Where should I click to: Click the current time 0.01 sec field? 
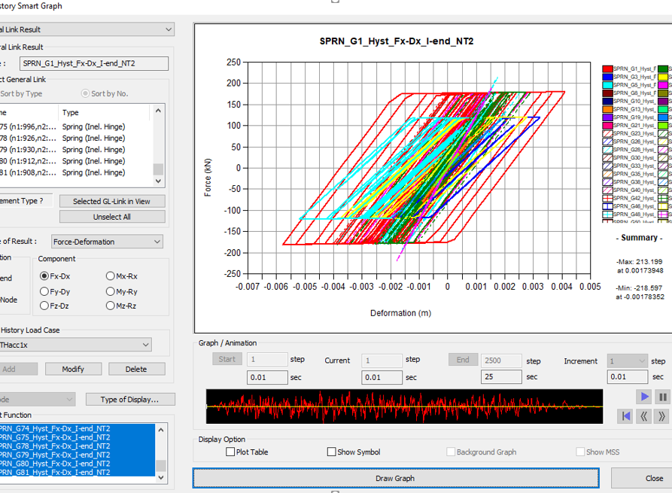[x=382, y=377]
